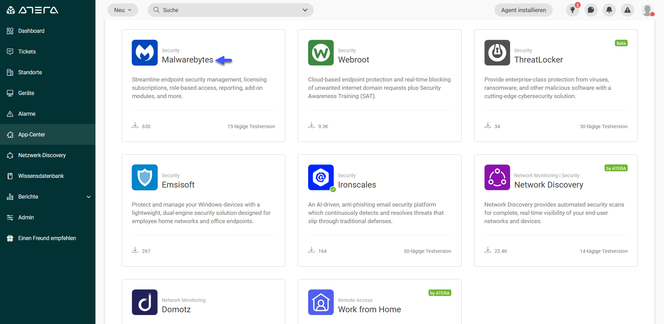664x324 pixels.
Task: Click the Network Discovery purple logo
Action: (497, 178)
